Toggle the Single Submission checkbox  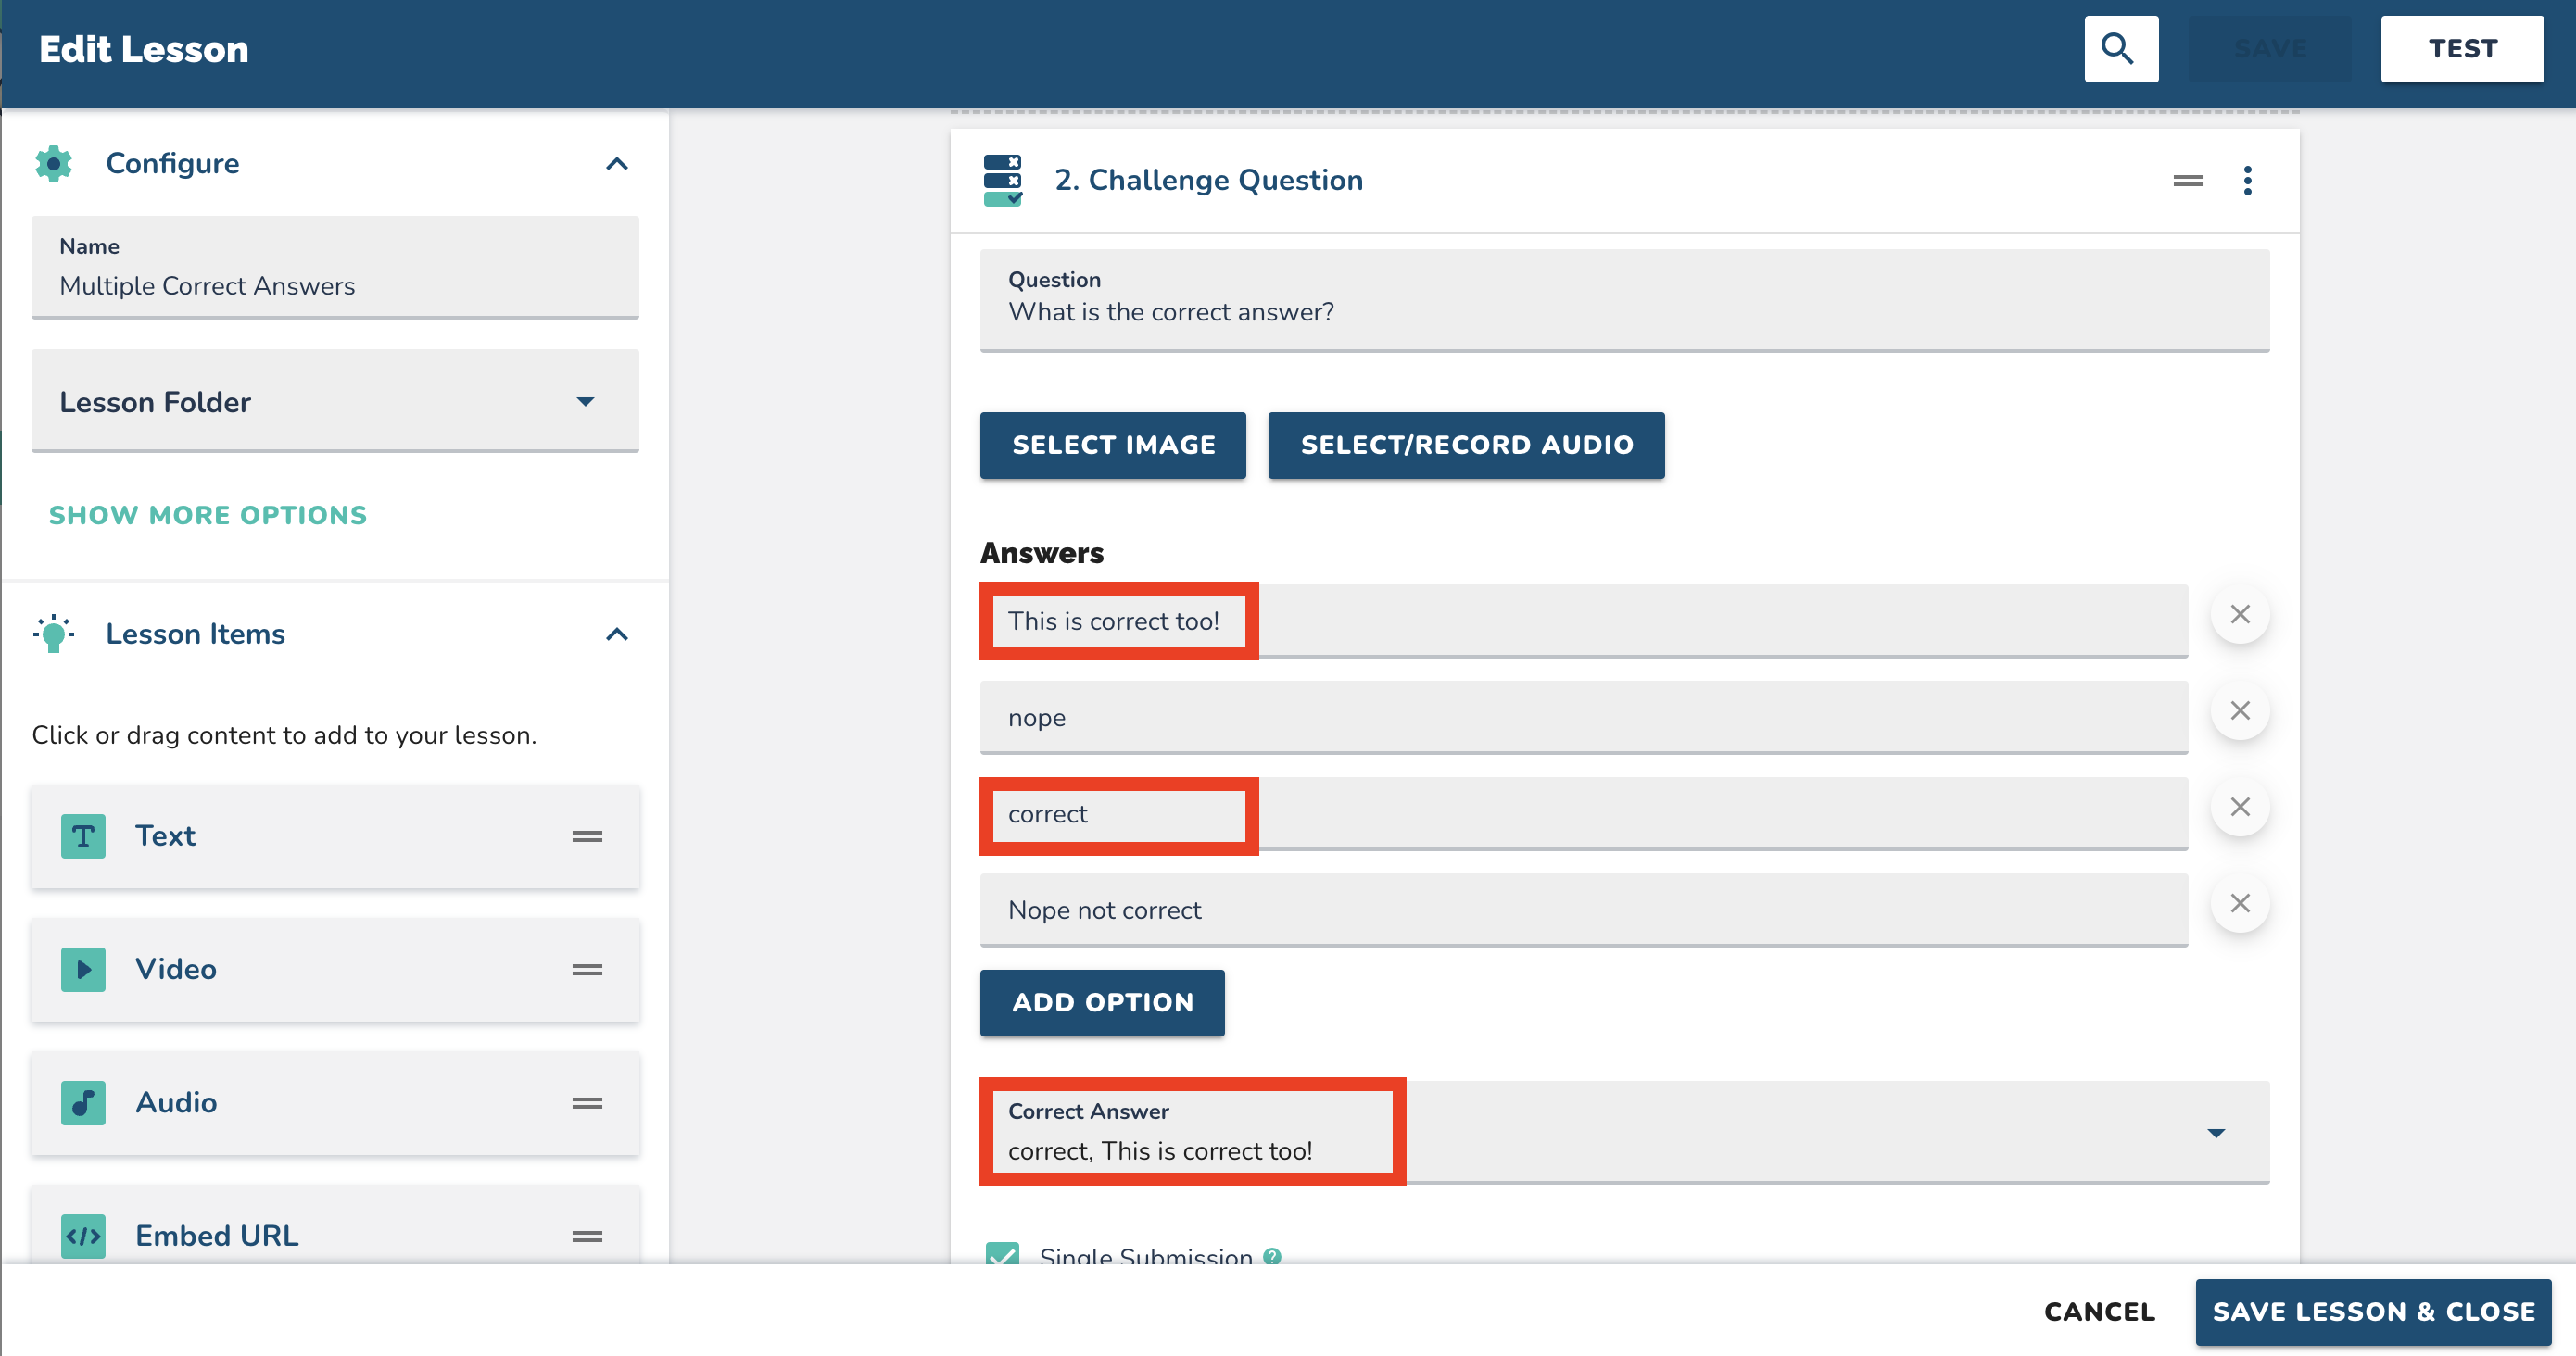(x=1002, y=1253)
